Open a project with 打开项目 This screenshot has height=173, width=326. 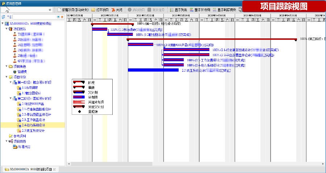[100, 10]
